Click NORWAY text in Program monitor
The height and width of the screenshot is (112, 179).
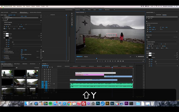click(112, 35)
